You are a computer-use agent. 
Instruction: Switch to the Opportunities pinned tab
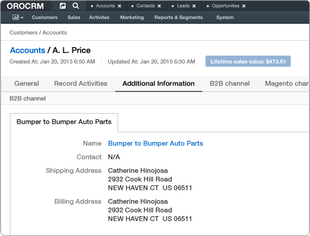tap(226, 6)
